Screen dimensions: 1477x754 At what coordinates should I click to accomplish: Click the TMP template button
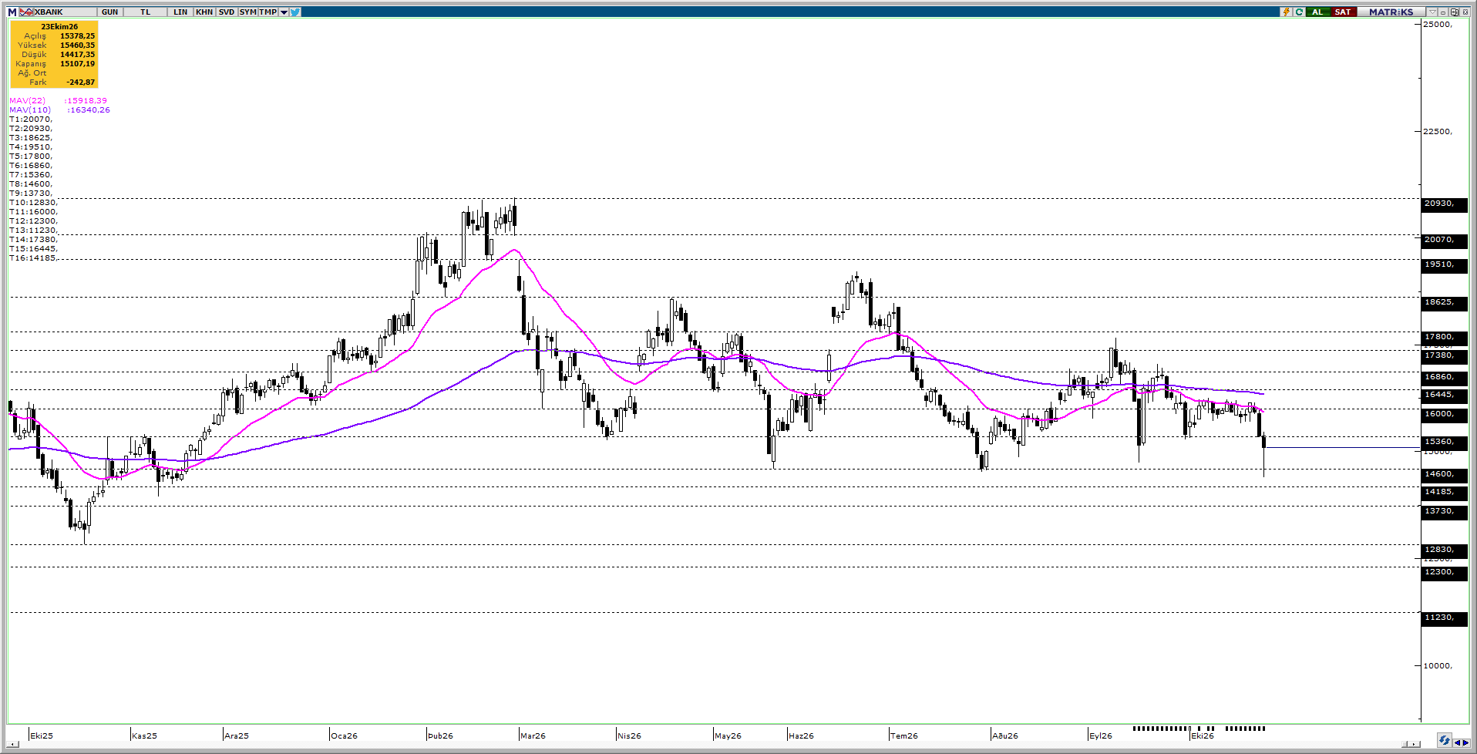point(268,12)
